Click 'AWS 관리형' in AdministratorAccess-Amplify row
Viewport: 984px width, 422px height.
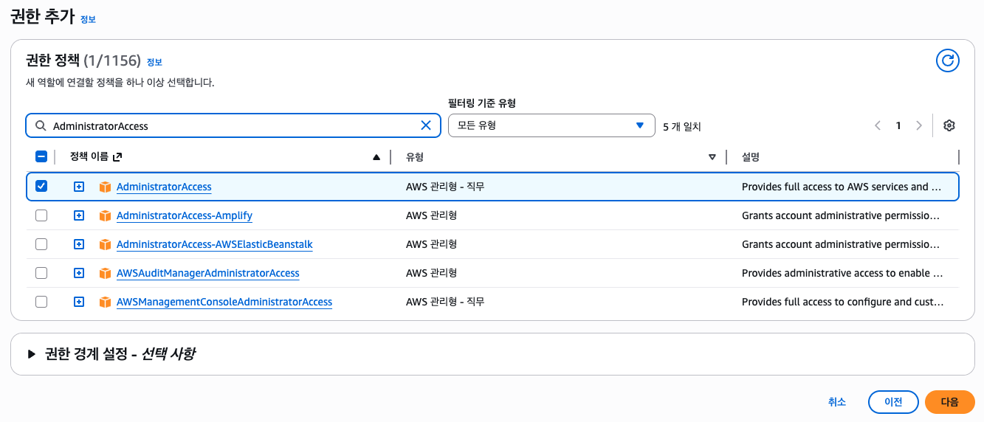pyautogui.click(x=432, y=215)
